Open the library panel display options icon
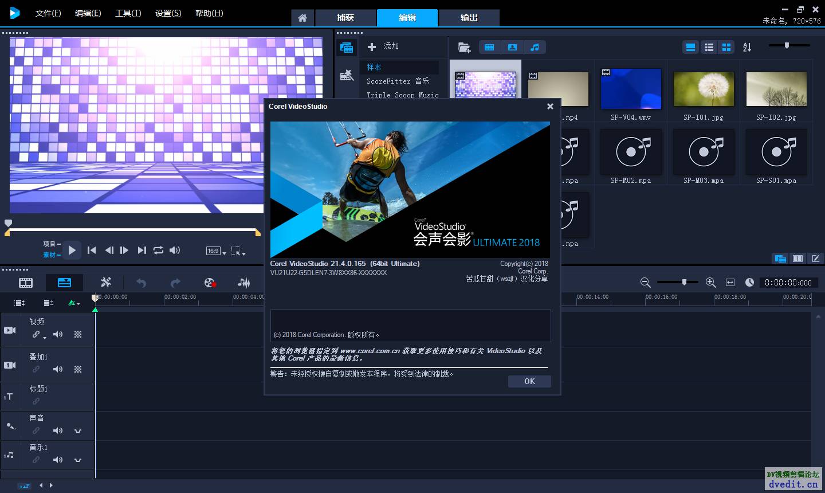Image resolution: width=825 pixels, height=493 pixels. 780,259
